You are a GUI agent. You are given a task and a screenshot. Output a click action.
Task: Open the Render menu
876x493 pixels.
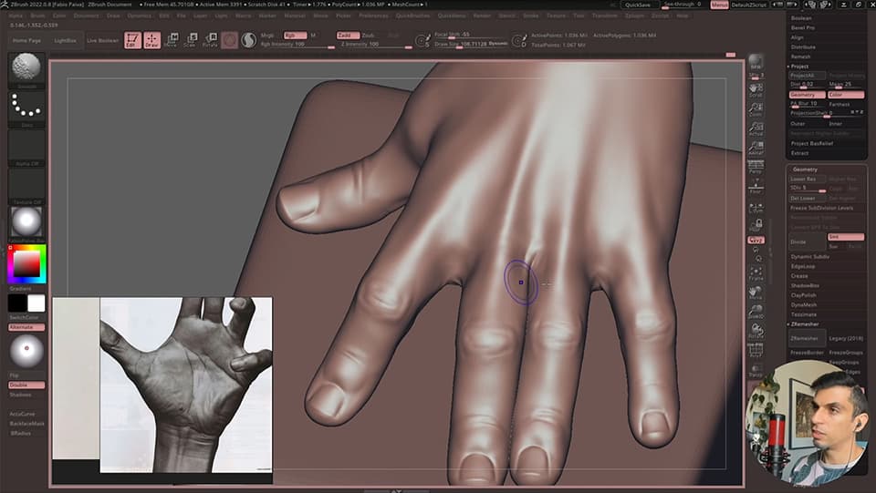(x=482, y=15)
